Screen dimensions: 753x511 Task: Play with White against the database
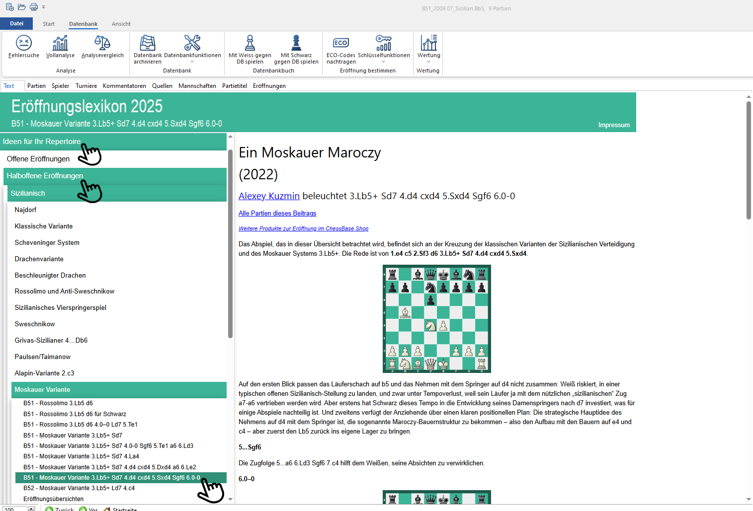click(x=250, y=47)
